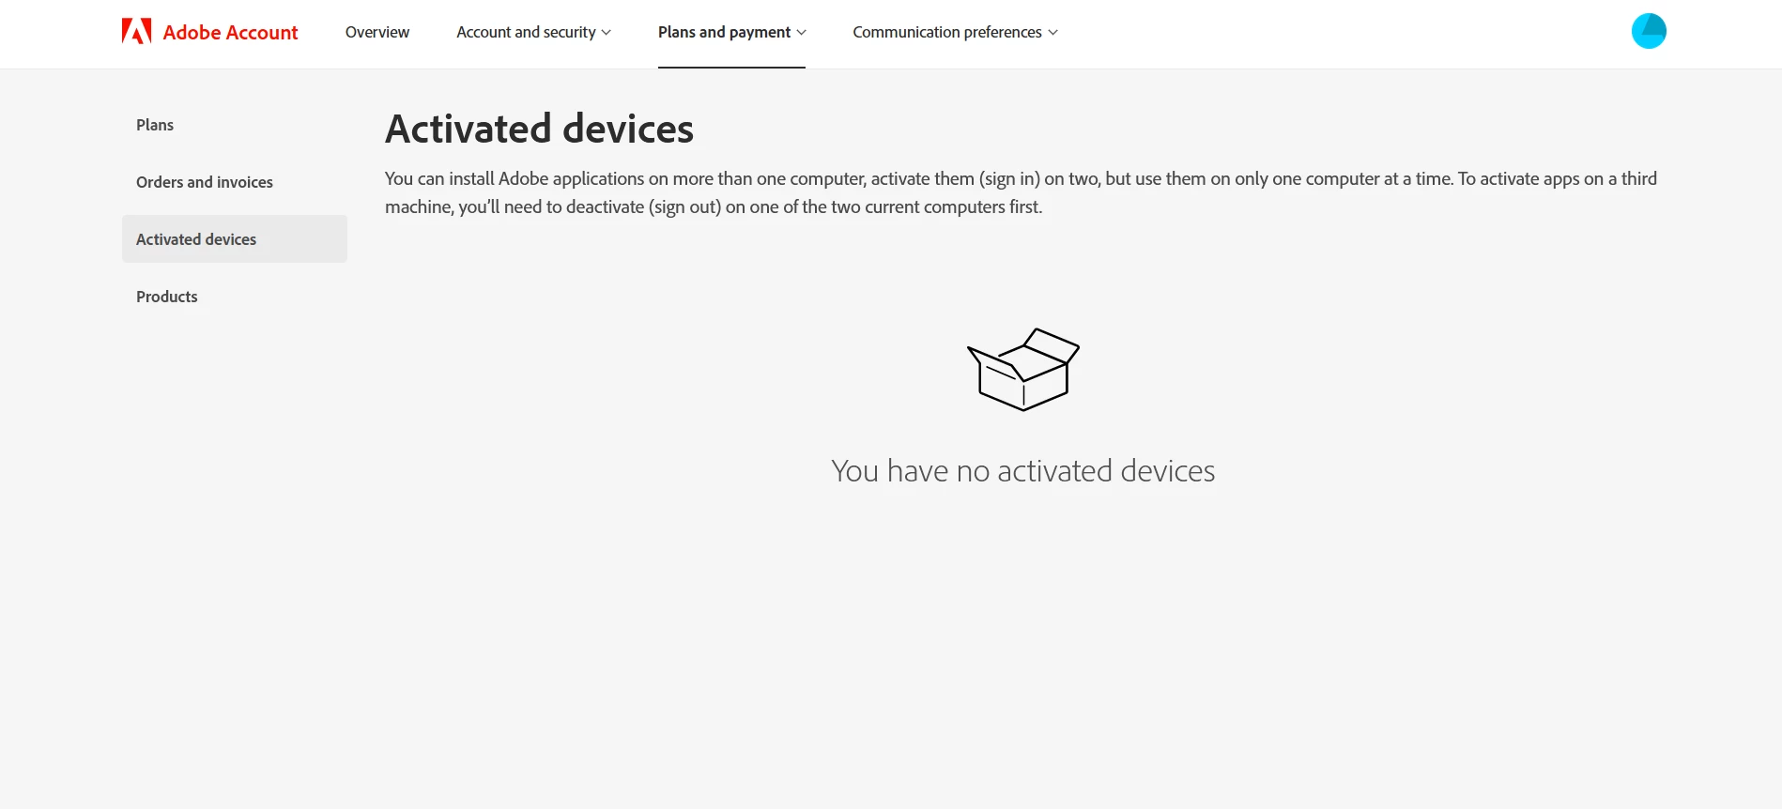Open Communication preferences dropdown arrow
The width and height of the screenshot is (1782, 809).
[1052, 33]
